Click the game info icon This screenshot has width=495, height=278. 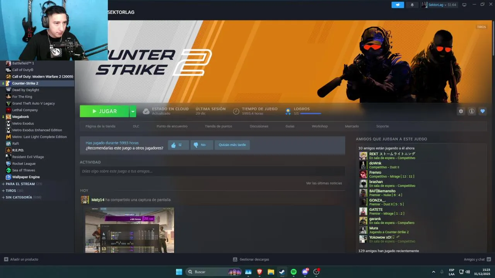[472, 111]
